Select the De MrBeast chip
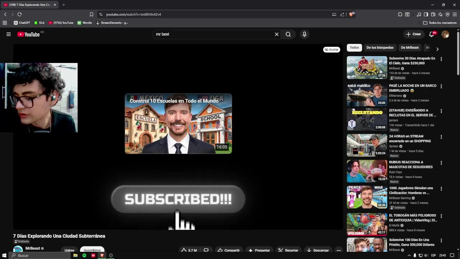 (410, 47)
